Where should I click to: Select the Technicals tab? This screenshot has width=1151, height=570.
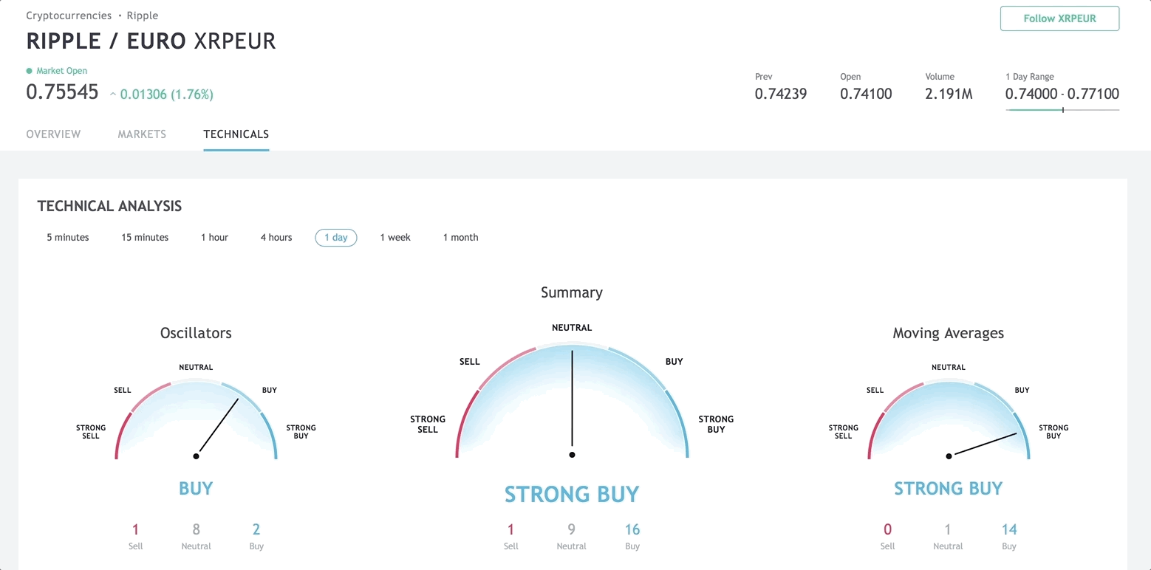[x=236, y=134]
